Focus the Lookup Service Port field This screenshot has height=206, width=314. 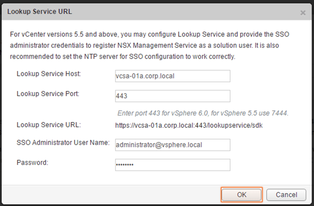pos(173,96)
